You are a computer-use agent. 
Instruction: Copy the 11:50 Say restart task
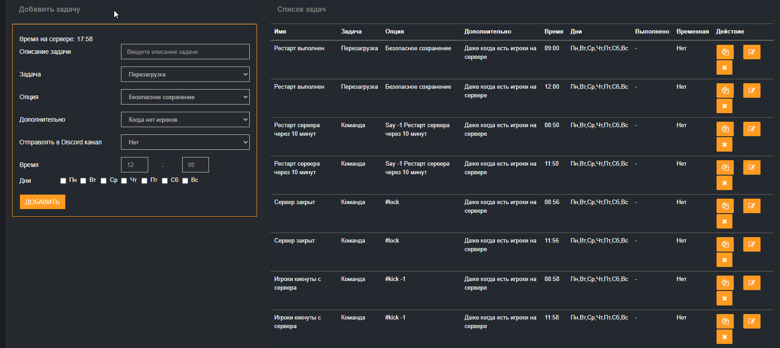725,167
